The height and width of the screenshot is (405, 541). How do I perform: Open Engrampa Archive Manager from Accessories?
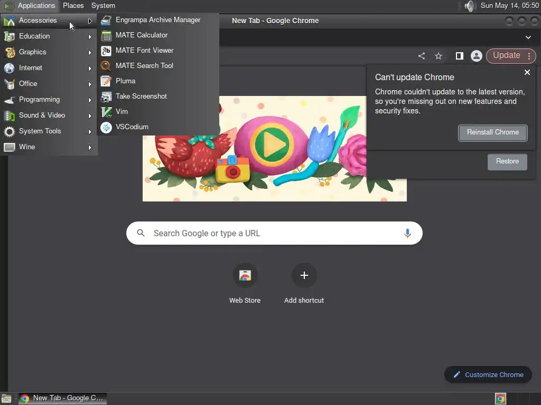click(158, 20)
